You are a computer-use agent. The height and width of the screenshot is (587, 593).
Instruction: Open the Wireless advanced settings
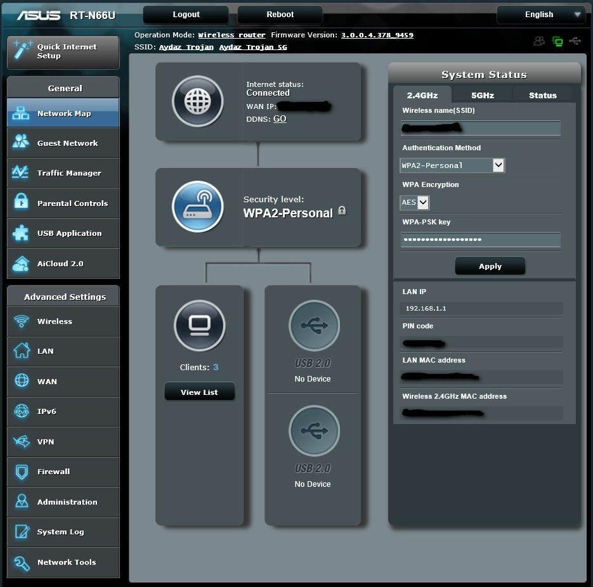63,321
